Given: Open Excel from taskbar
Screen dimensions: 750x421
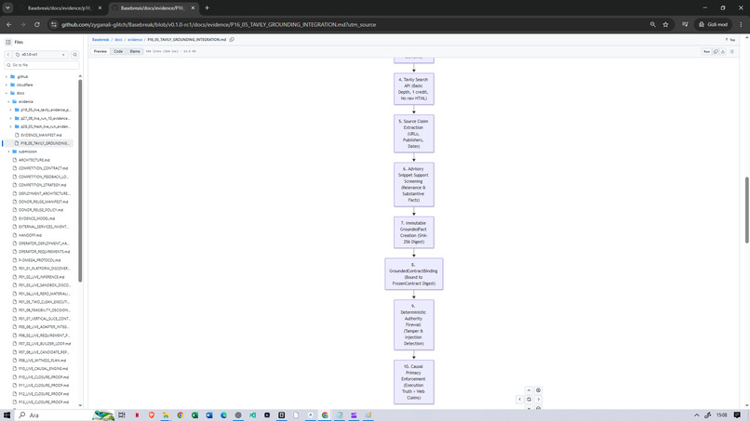Looking at the screenshot, I should click(x=194, y=415).
